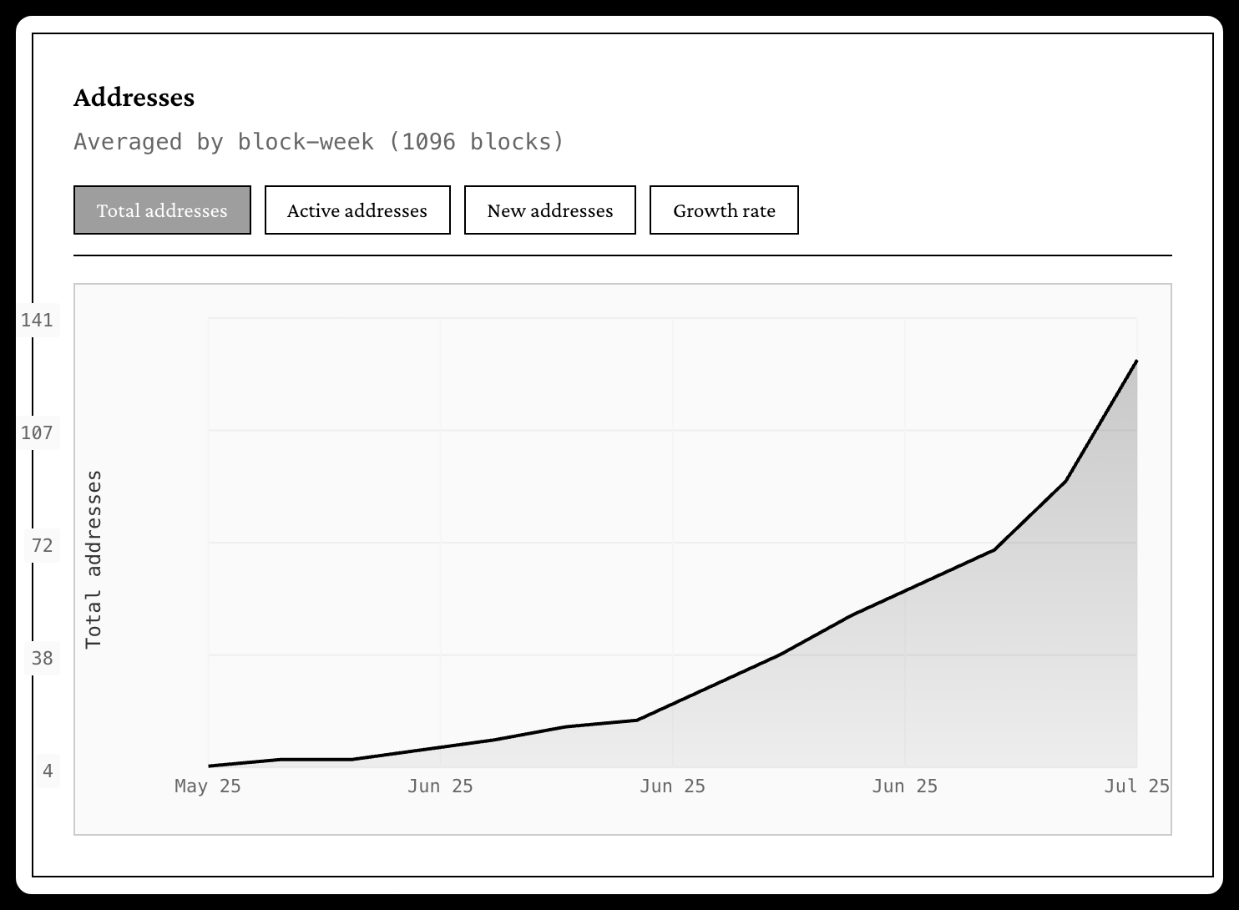Click the middle Jun 25 x-axis label

(672, 786)
